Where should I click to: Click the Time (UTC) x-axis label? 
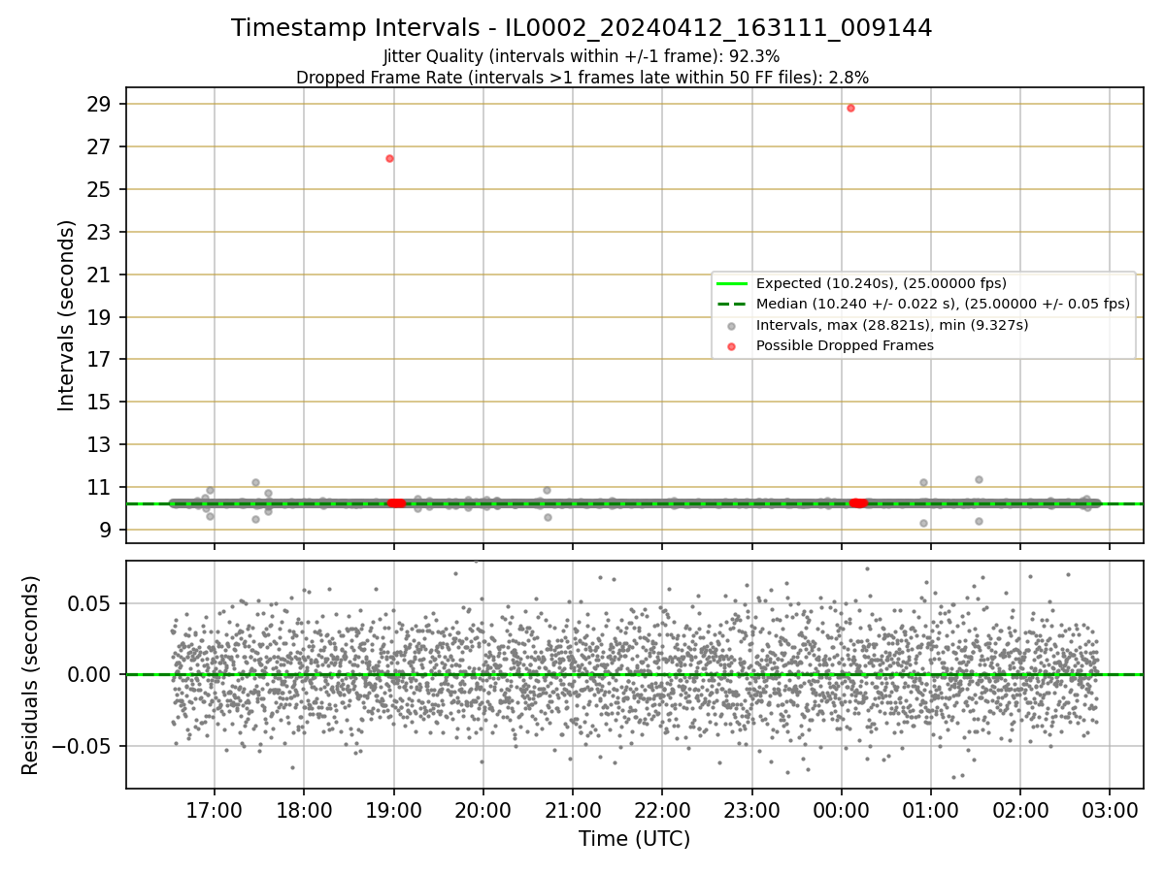[634, 839]
